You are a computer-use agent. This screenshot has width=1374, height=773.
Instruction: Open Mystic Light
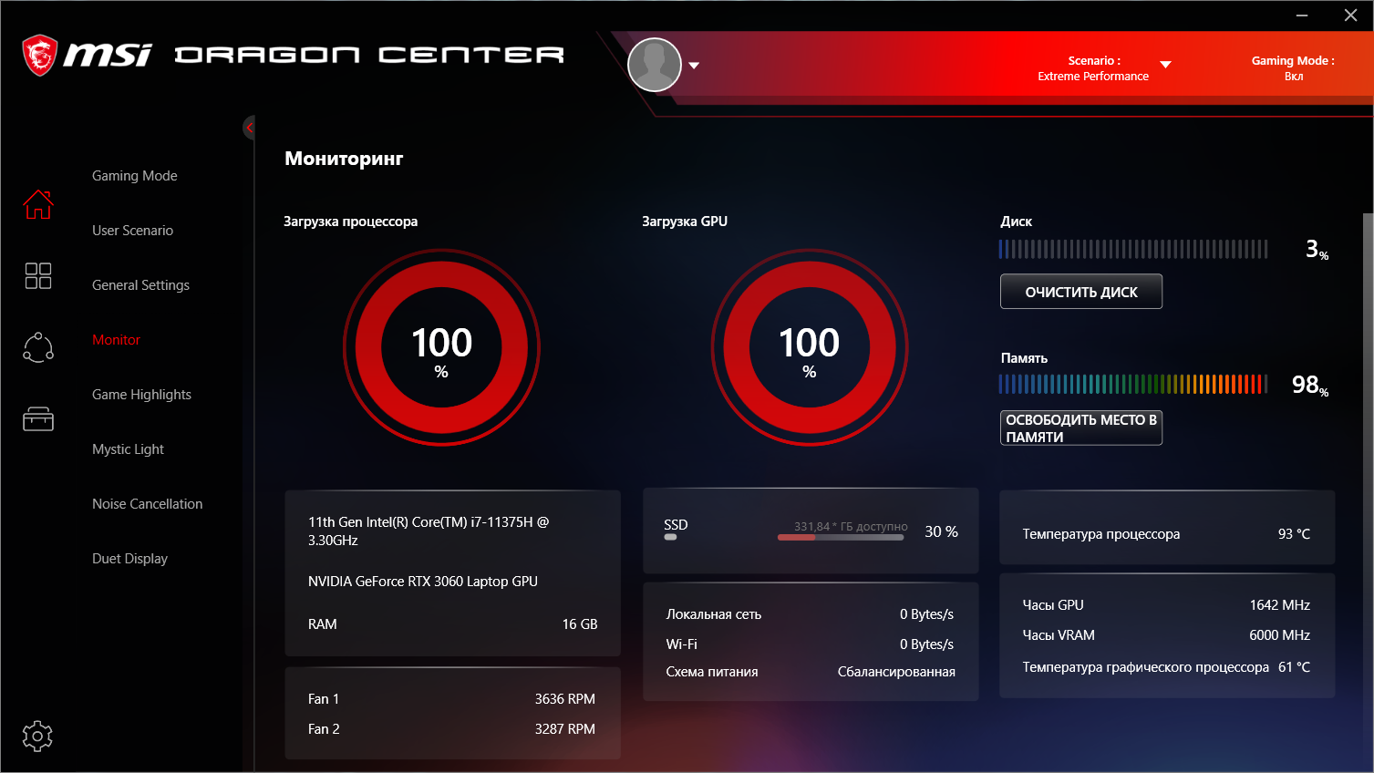click(128, 449)
